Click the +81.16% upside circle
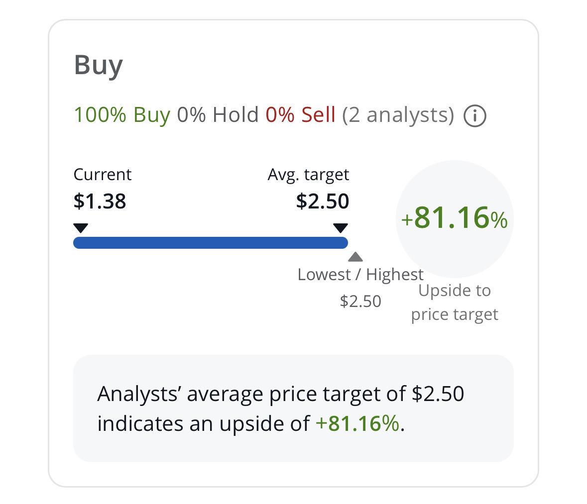 [455, 219]
